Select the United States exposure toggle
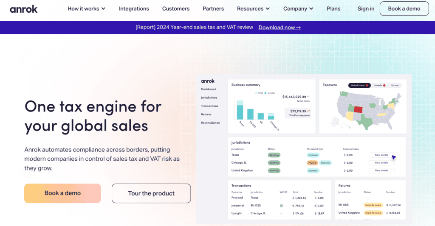435x226 pixels. [x=359, y=85]
